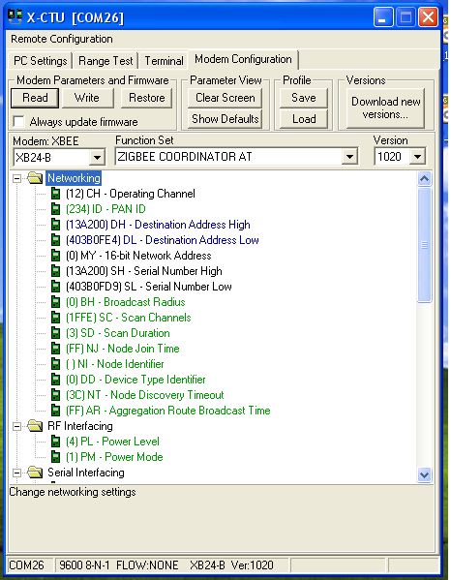This screenshot has width=451, height=580.
Task: Click the SL Serial Number Low icon
Action: (55, 287)
